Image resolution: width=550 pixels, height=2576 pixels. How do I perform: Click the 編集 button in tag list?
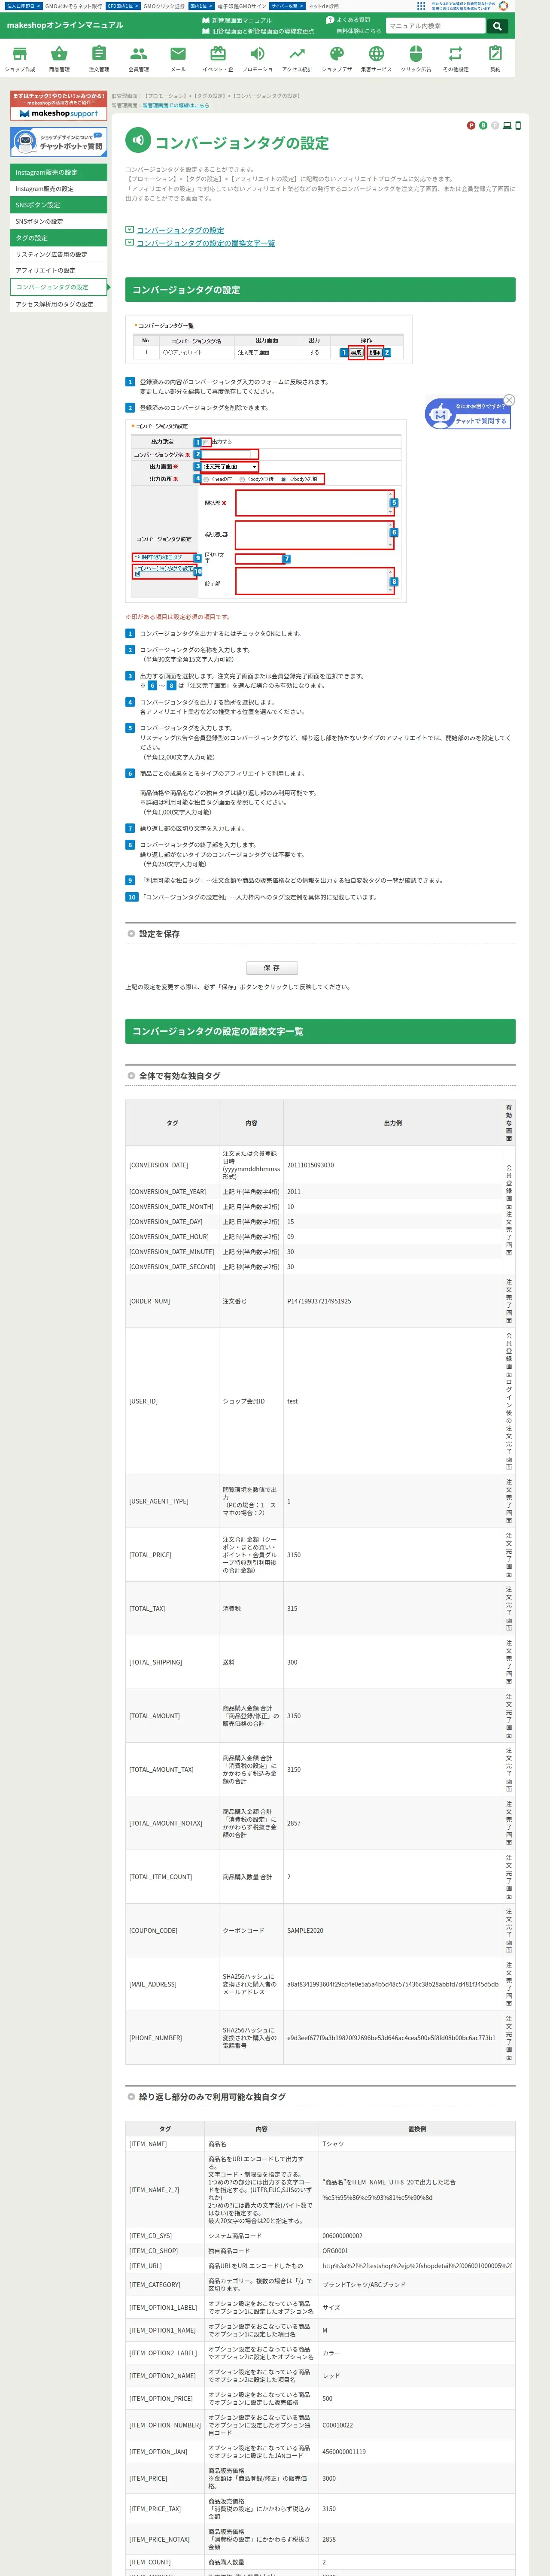click(x=356, y=352)
